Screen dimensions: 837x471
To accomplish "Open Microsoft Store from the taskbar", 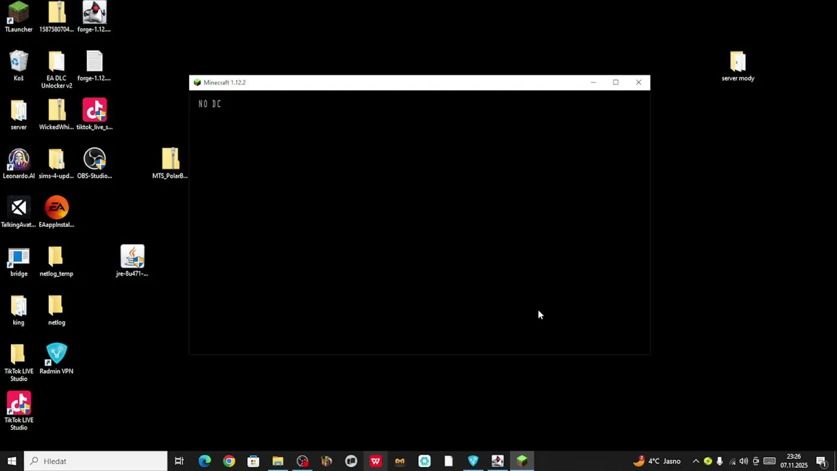I will pos(253,461).
